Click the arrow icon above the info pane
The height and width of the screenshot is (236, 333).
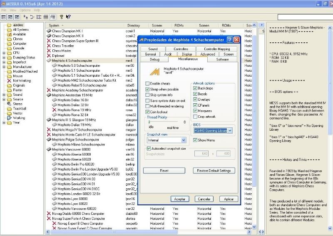[262, 25]
